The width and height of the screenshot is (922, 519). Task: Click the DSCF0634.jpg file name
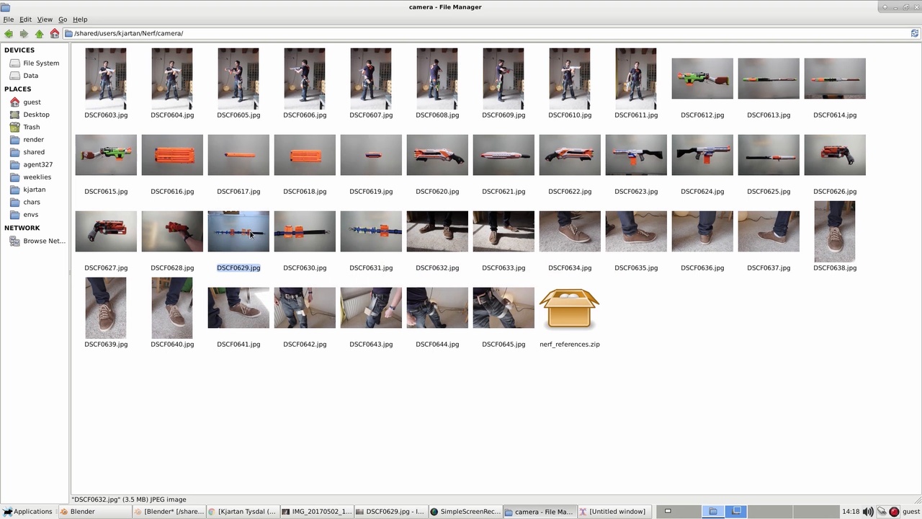coord(570,267)
